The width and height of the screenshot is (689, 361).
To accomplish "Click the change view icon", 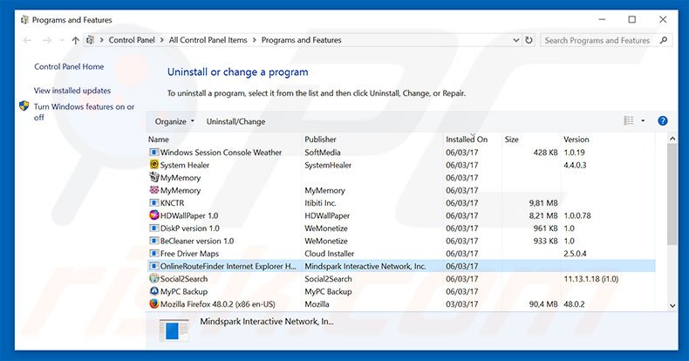I will coord(629,121).
